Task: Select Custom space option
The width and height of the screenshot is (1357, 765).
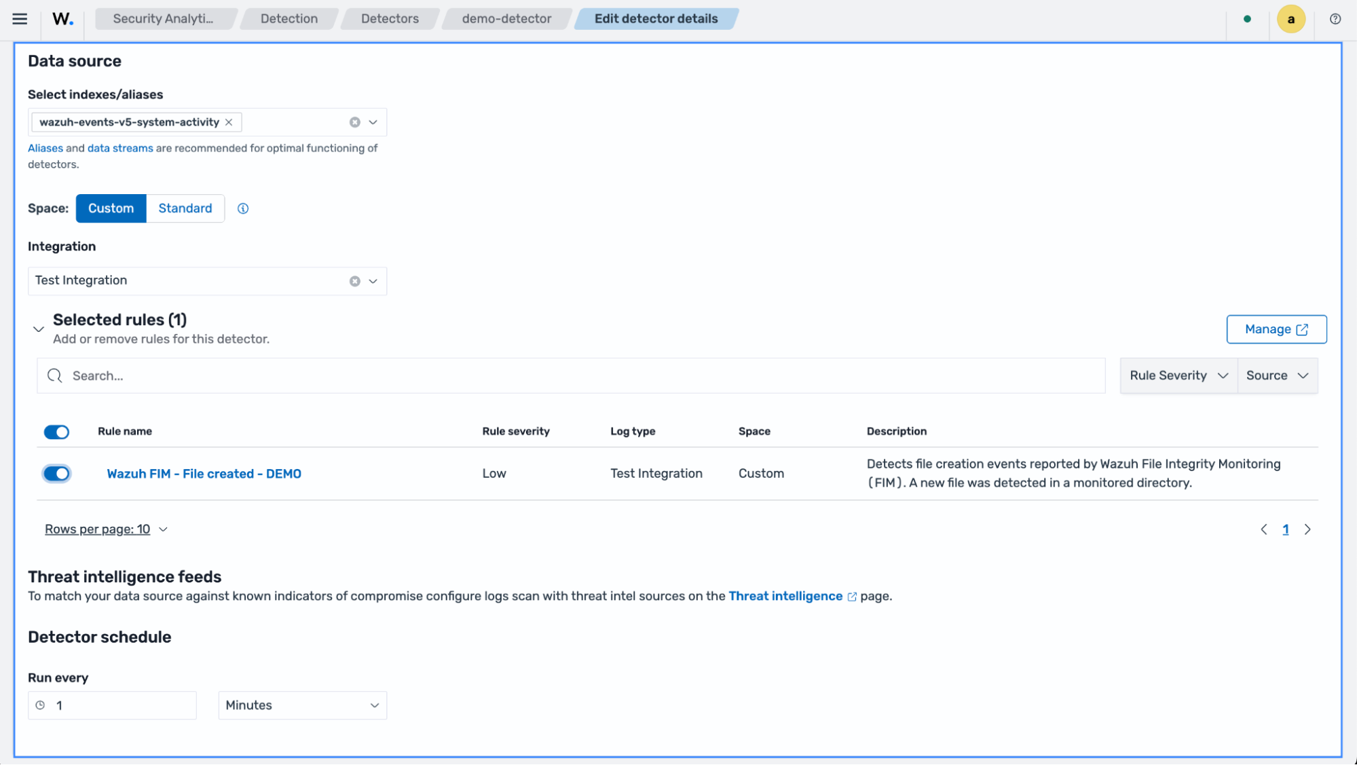Action: click(111, 208)
